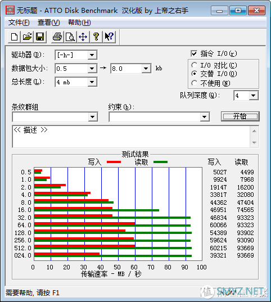Click the Print Preview icon

pos(70,37)
